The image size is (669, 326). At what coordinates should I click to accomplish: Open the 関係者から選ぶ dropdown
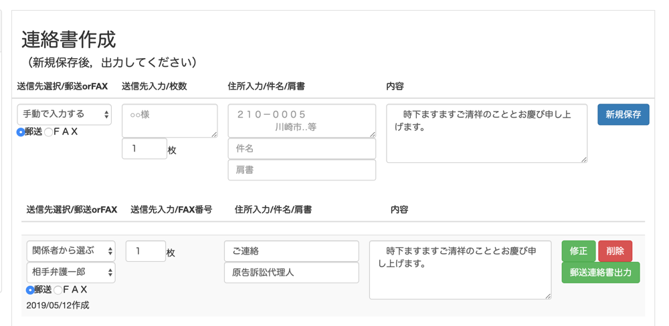pyautogui.click(x=71, y=251)
